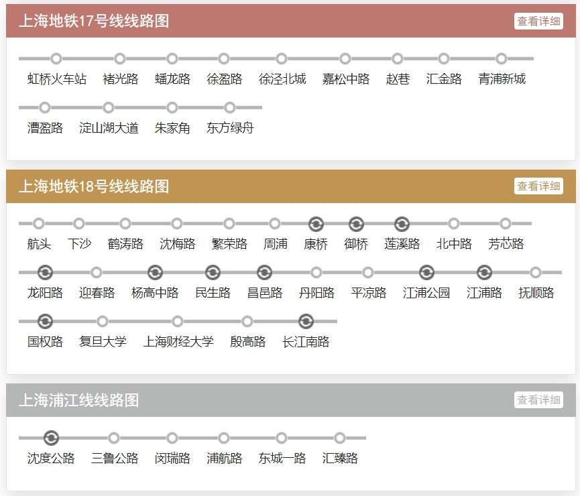Click the 国权路 transfer station icon
This screenshot has width=580, height=496.
45,322
